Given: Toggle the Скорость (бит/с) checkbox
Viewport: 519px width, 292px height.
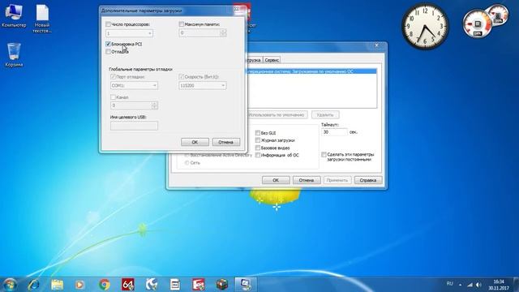Looking at the screenshot, I should click(181, 77).
